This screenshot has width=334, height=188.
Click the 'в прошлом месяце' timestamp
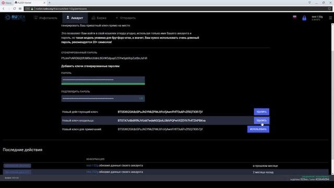point(265,166)
